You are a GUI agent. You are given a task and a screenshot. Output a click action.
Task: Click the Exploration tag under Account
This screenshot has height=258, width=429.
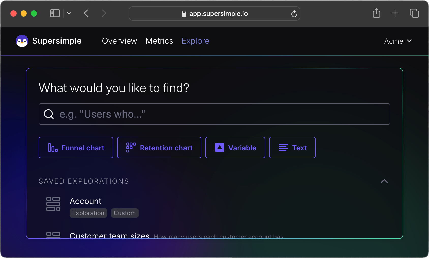[x=88, y=213]
